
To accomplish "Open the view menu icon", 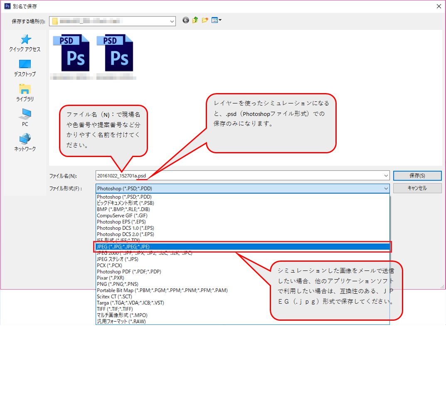I will 216,20.
